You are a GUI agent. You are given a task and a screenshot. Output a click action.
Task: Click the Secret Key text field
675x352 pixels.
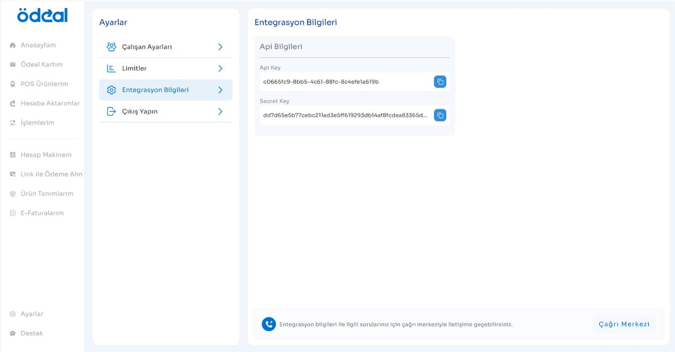(346, 115)
